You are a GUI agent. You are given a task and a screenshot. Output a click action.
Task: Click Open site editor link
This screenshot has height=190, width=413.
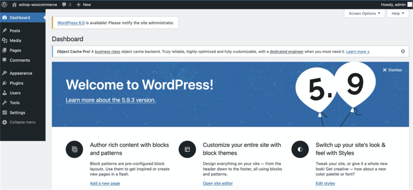(218, 184)
